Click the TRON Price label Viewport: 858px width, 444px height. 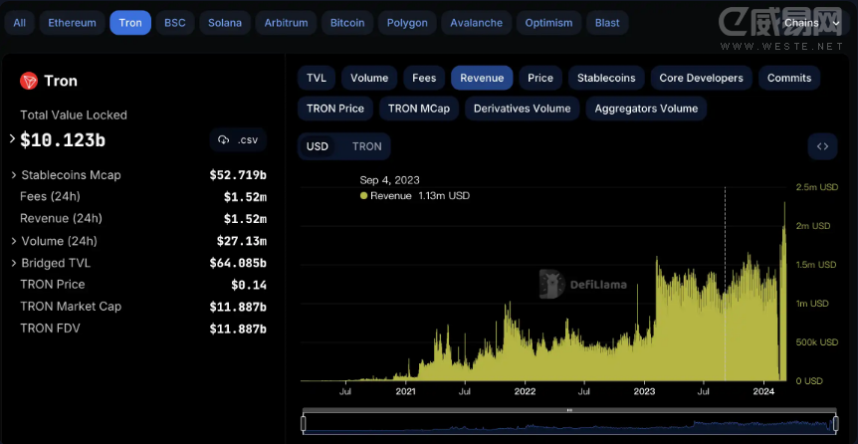coord(53,284)
